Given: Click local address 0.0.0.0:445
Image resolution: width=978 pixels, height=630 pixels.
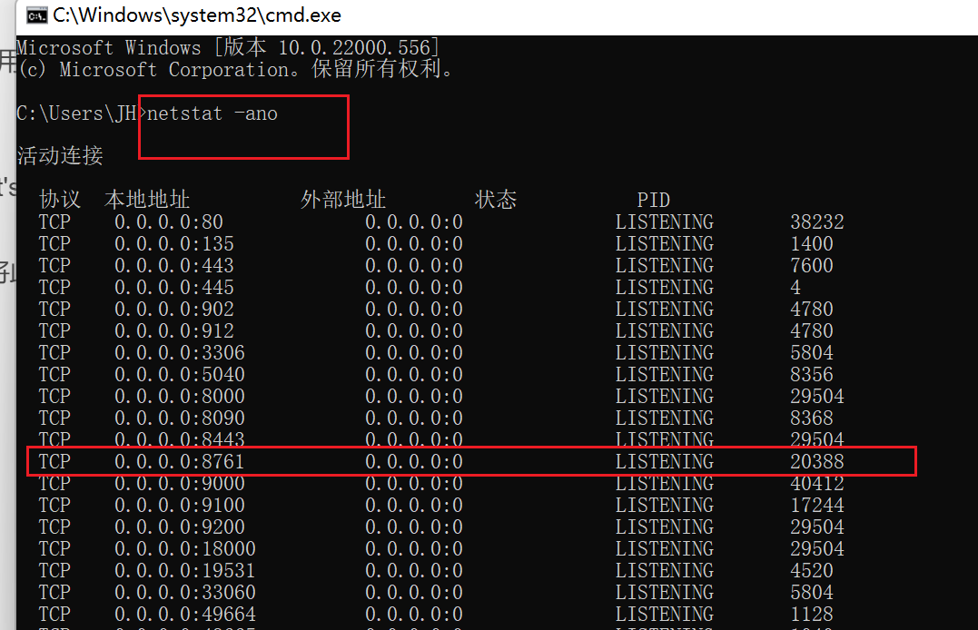Looking at the screenshot, I should point(174,288).
